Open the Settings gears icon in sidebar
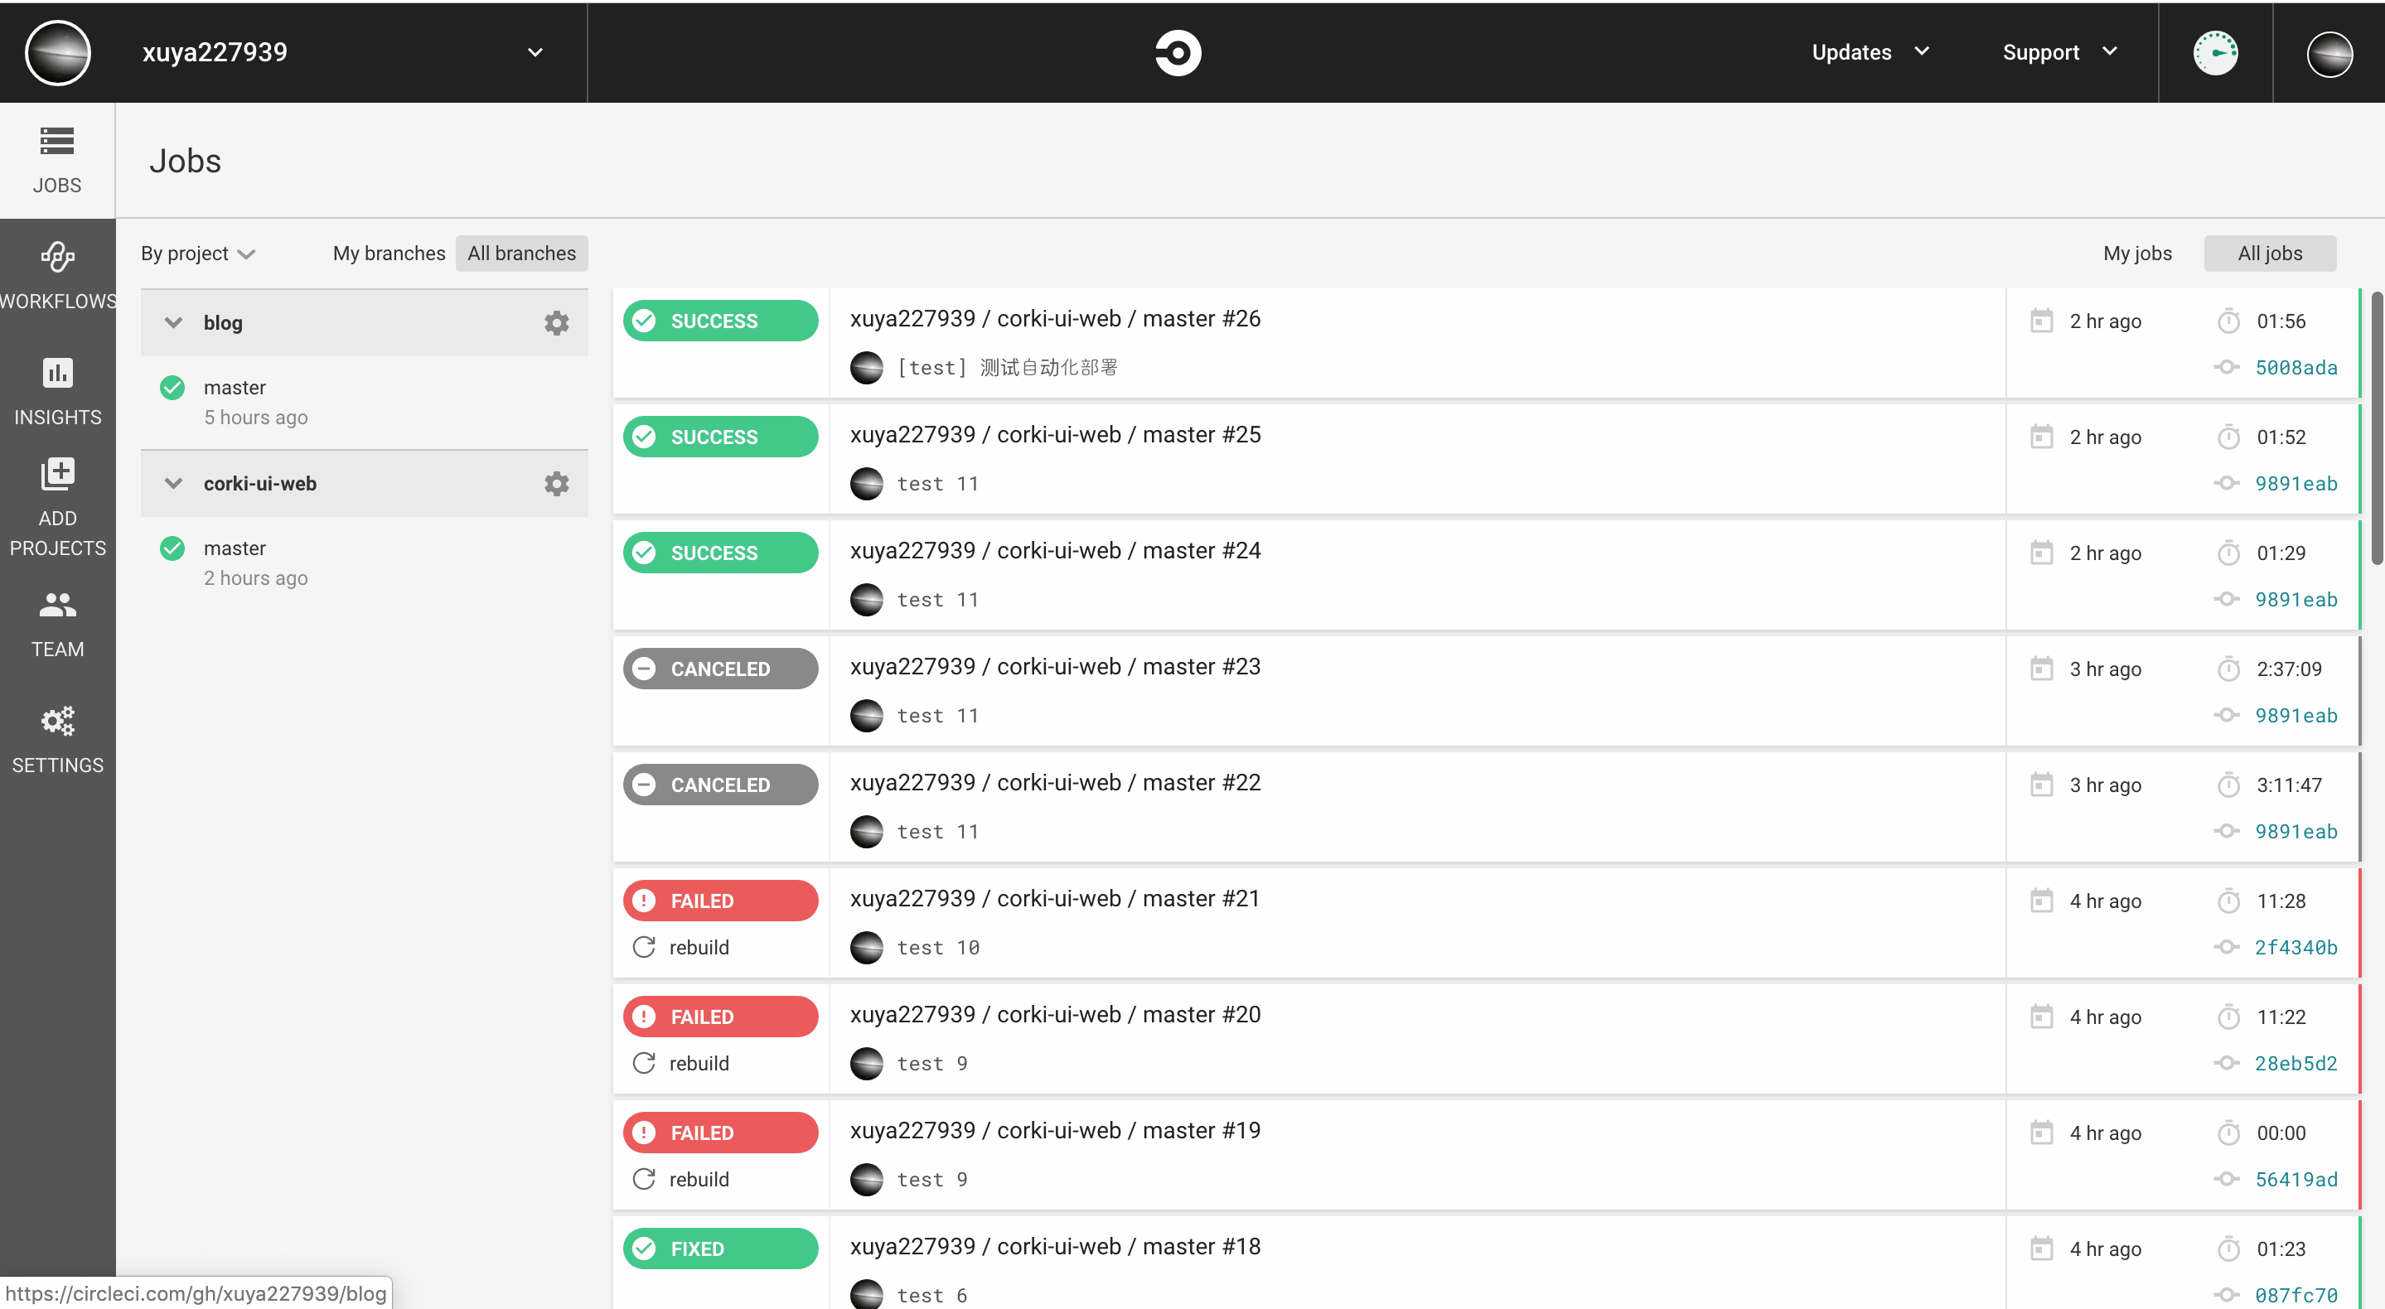The width and height of the screenshot is (2385, 1309). 57,721
